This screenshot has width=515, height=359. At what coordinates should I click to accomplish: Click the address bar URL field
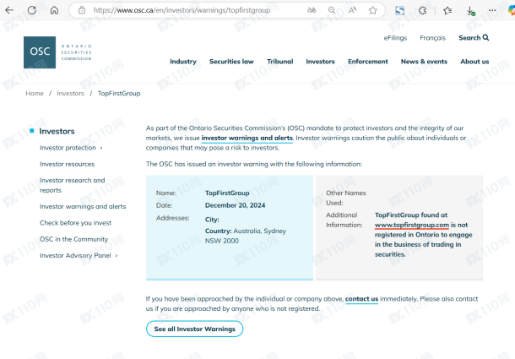194,10
